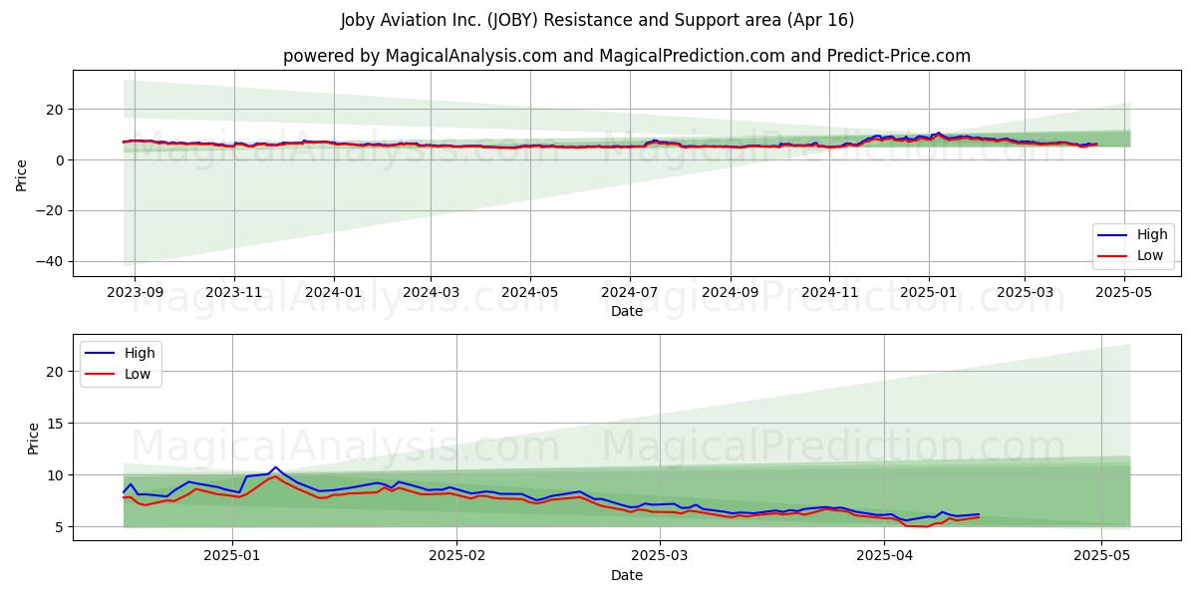Viewport: 1196px width, 598px height.
Task: Click the 'Price' axis label of top chart
Action: tap(22, 172)
